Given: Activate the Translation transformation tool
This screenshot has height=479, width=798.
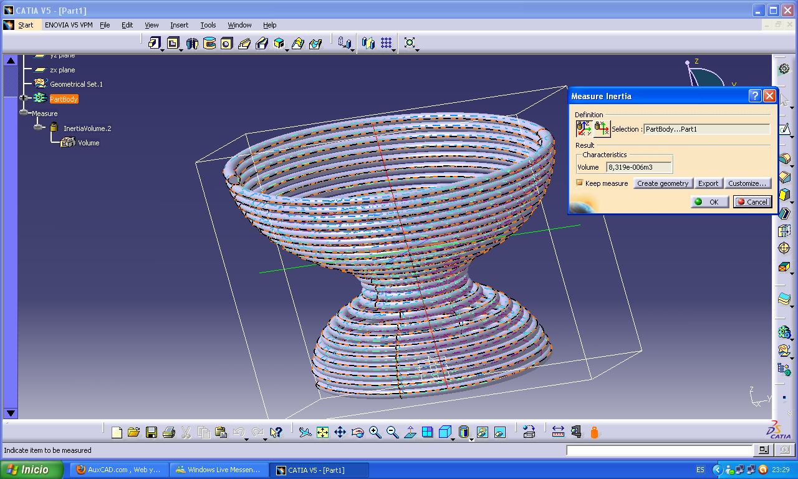Looking at the screenshot, I should tap(344, 42).
